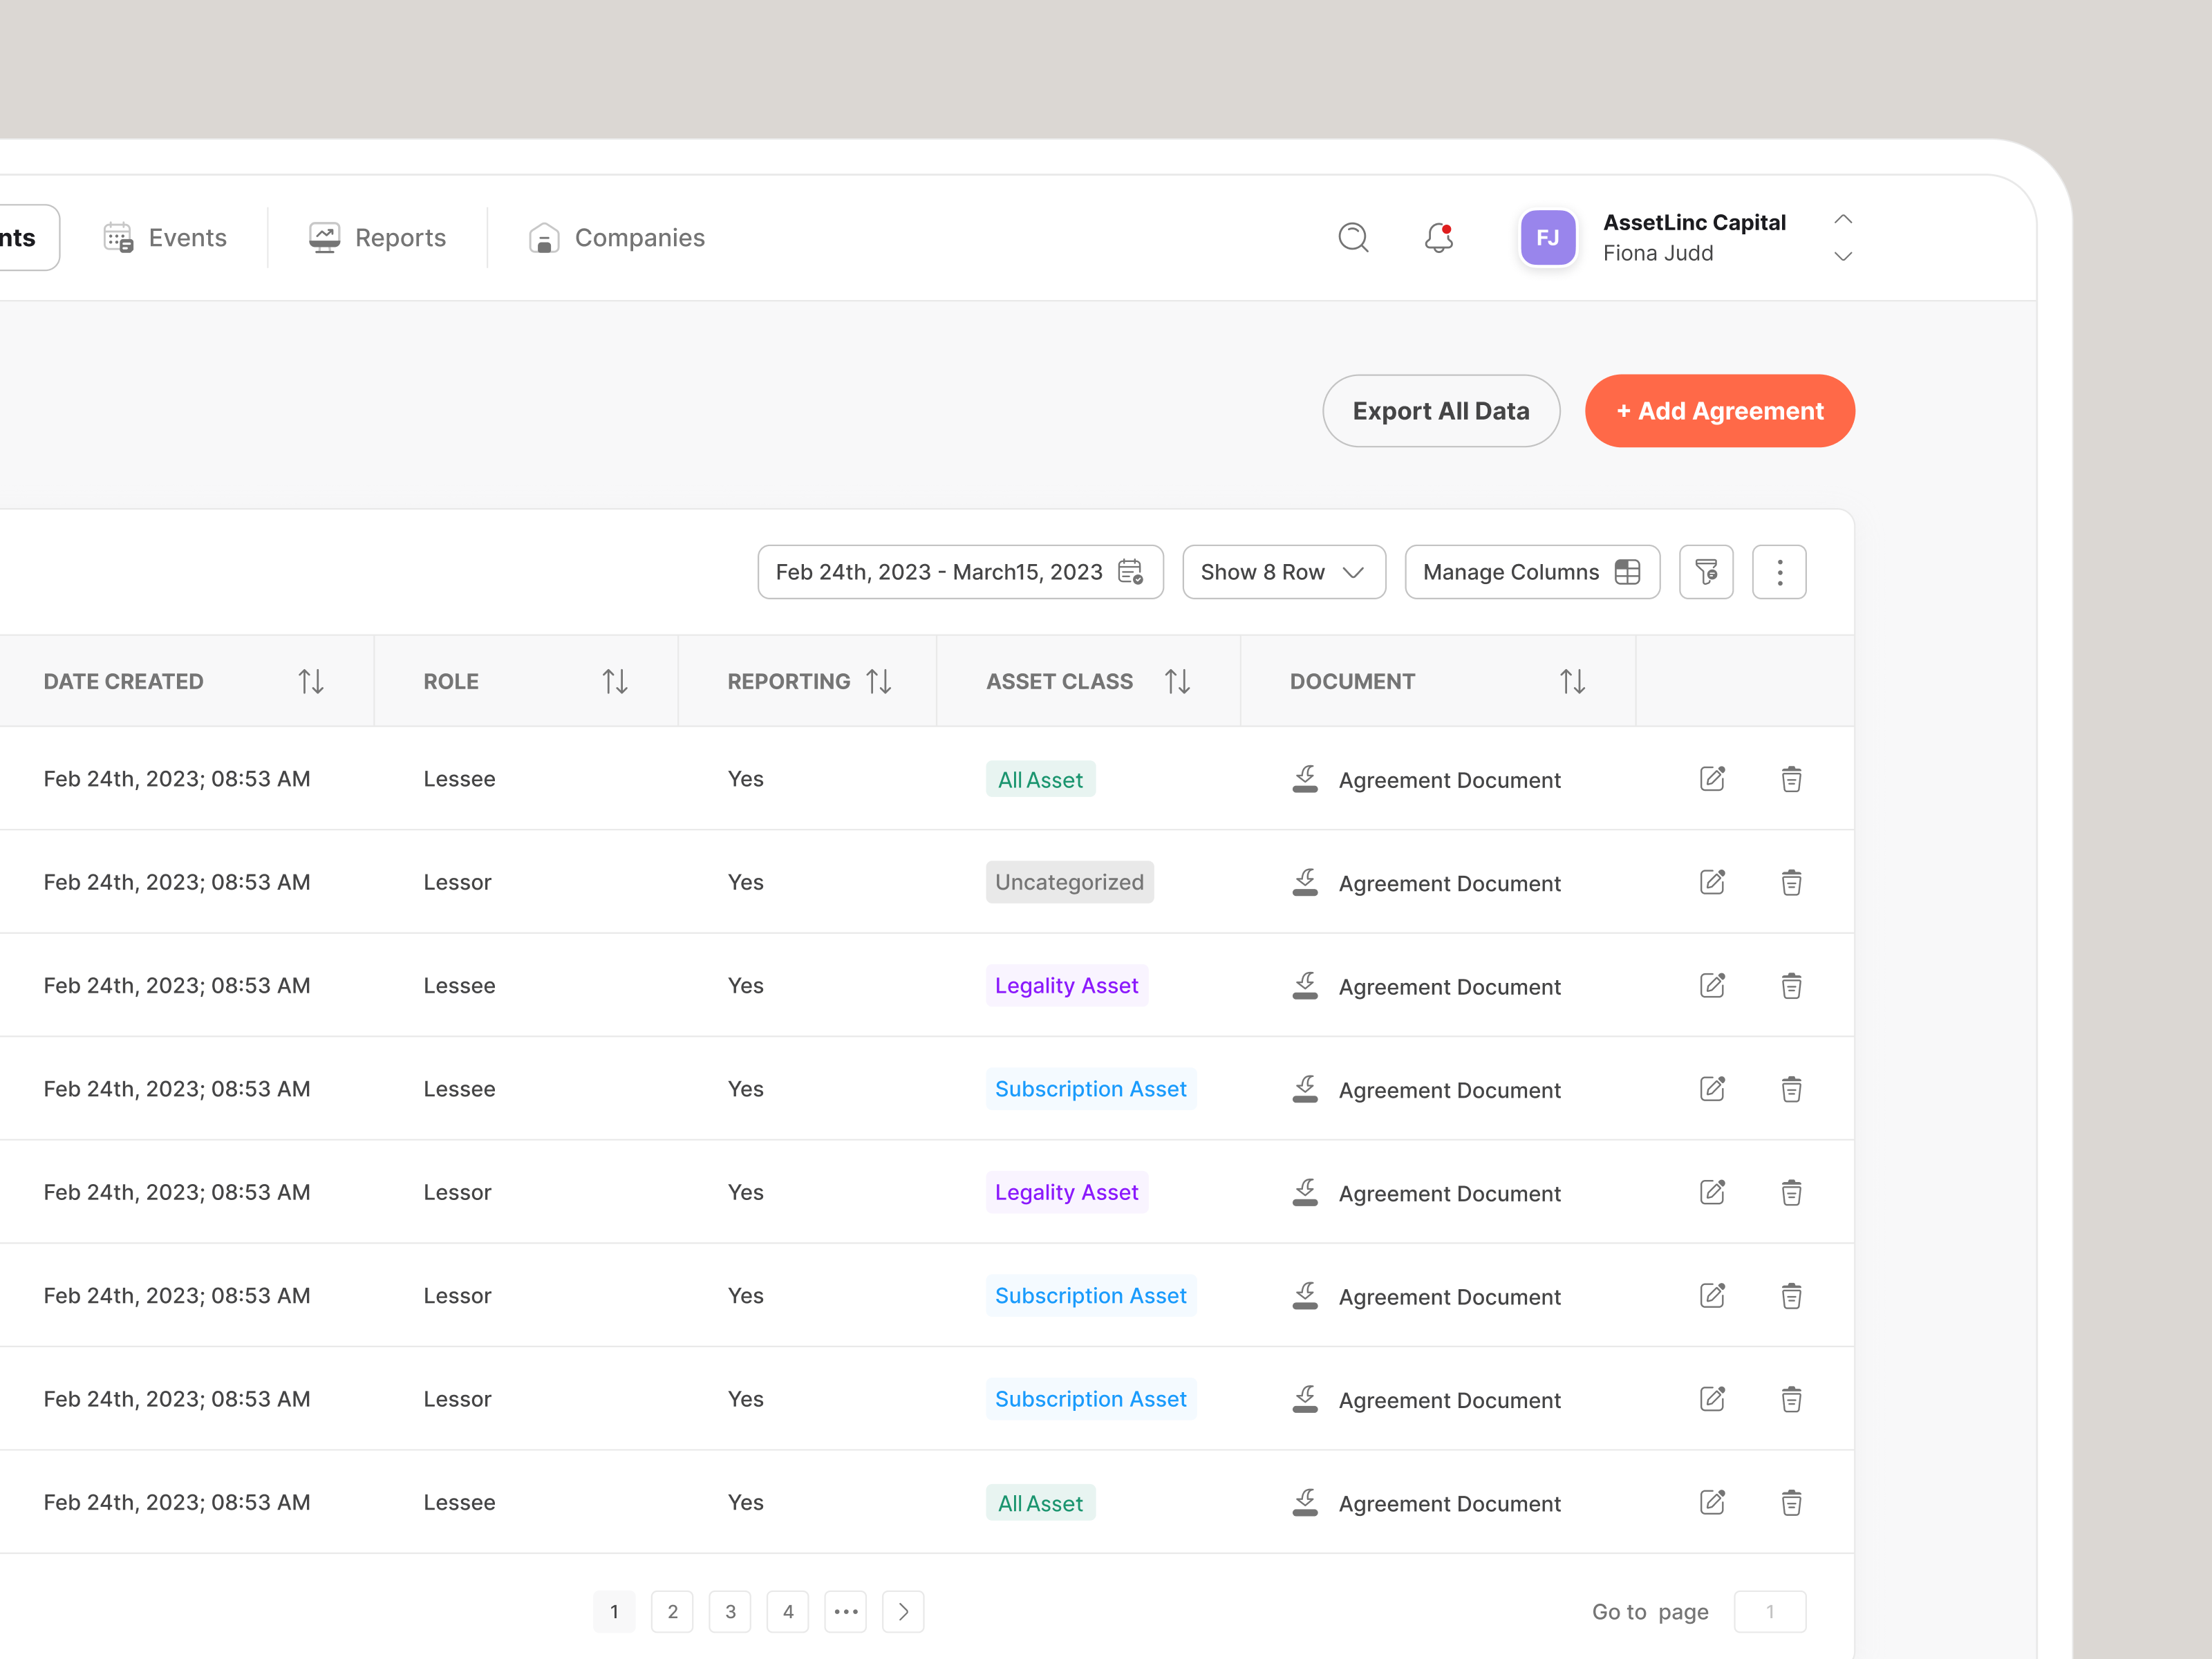Edit the Lessee Subscription Asset row

coord(1712,1089)
